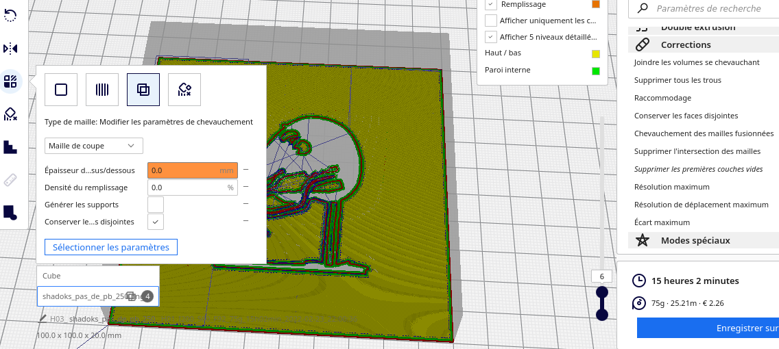Click the Raccommodage setting
Viewport: 779px width, 349px height.
tap(662, 98)
